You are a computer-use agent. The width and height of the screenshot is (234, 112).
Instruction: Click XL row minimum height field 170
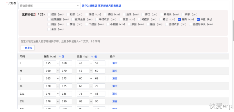click(50, 86)
